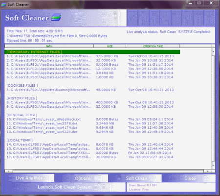Click the Total files summary line
This screenshot has width=220, height=196.
point(35,31)
